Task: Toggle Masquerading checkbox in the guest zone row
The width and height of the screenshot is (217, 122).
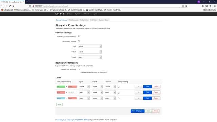Action: [119, 98]
